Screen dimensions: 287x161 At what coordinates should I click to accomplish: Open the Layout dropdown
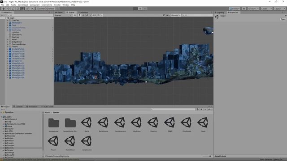point(279,8)
